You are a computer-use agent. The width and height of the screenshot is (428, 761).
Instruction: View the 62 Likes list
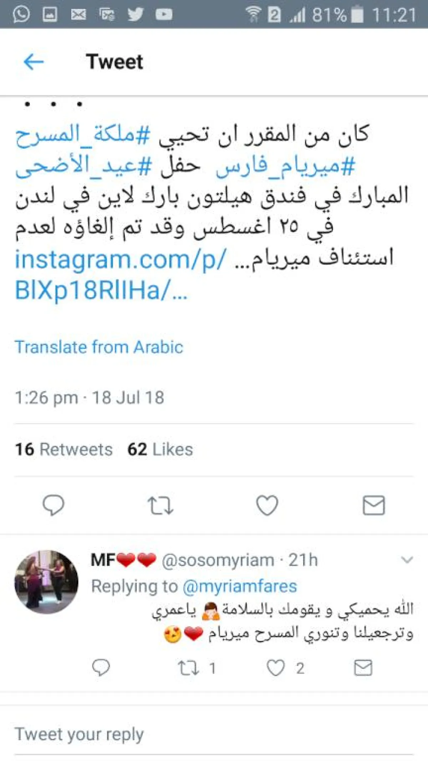tap(160, 450)
